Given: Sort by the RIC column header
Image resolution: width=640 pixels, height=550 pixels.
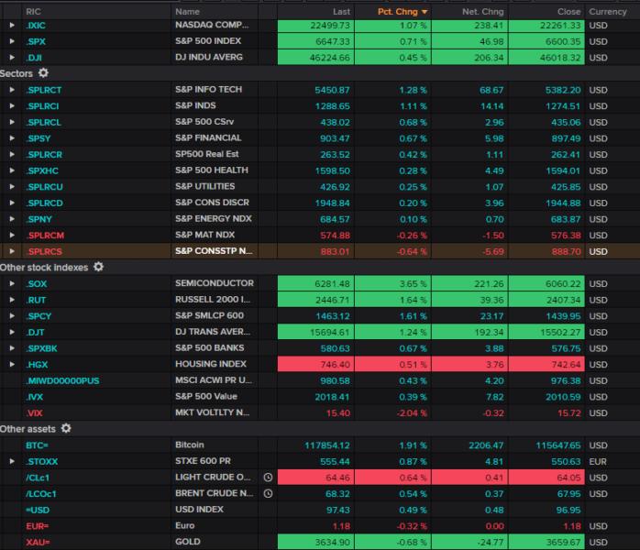Looking at the screenshot, I should (33, 12).
